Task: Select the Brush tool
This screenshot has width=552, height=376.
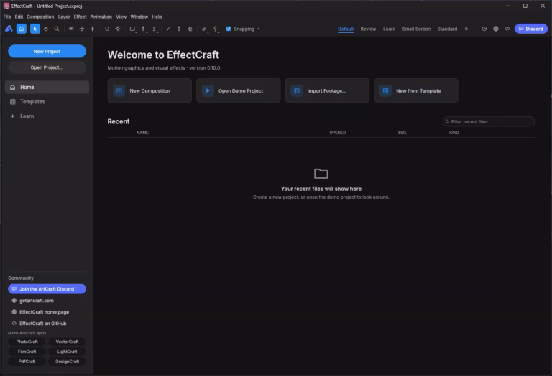Action: point(168,29)
